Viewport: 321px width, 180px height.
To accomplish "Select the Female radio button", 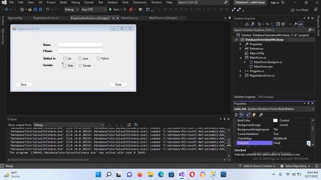I will pyautogui.click(x=80, y=65).
